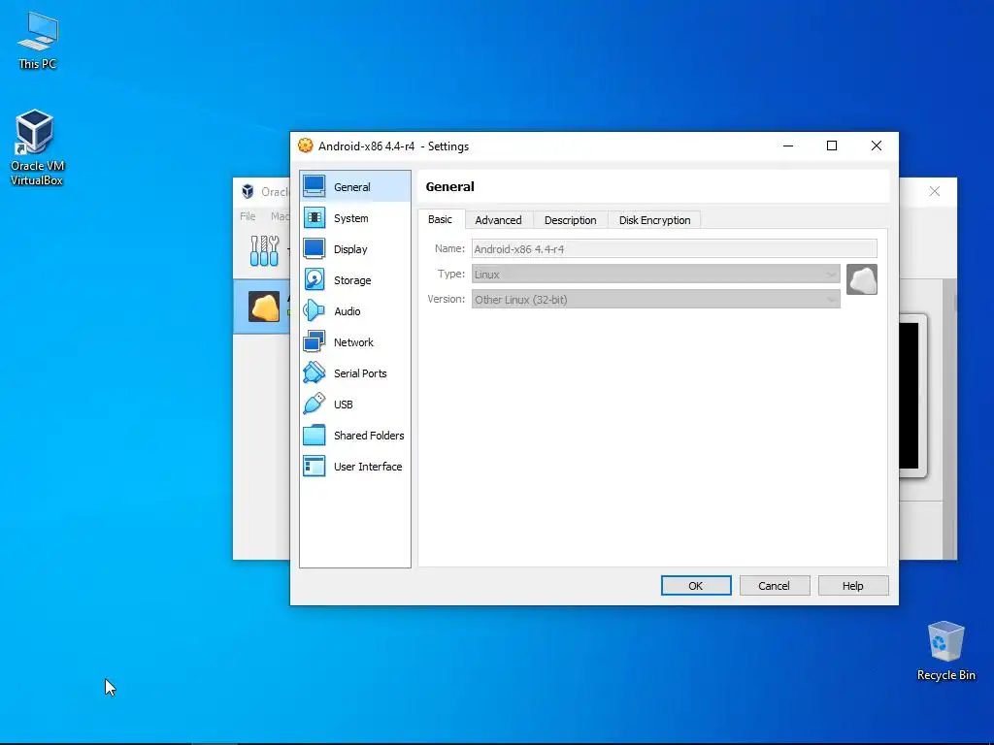This screenshot has width=994, height=745.
Task: Close the Settings dialog
Action: pyautogui.click(x=877, y=146)
